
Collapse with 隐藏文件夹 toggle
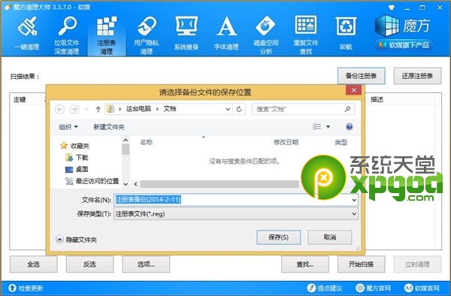click(x=77, y=240)
